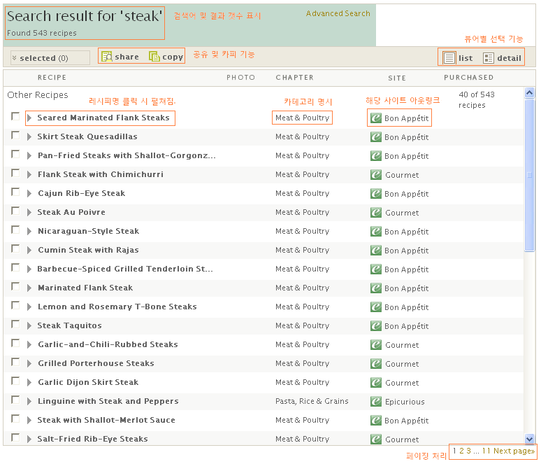541x464 pixels.
Task: Select checkbox for Marinated Flank Steak
Action: pos(15,286)
